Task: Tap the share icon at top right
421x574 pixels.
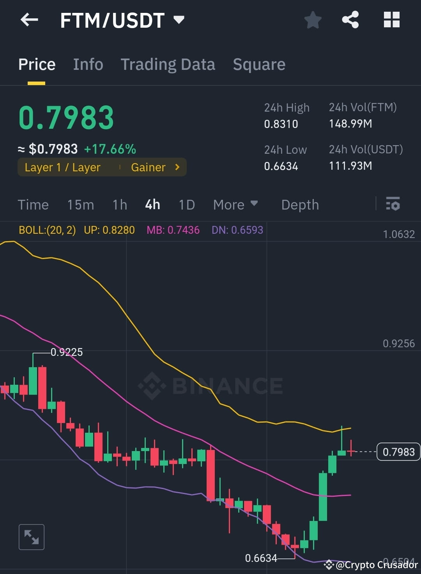Action: coord(350,19)
